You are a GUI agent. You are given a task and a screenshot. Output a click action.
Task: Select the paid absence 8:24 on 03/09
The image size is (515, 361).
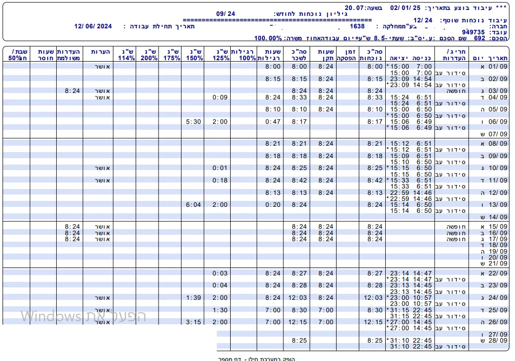(72, 91)
